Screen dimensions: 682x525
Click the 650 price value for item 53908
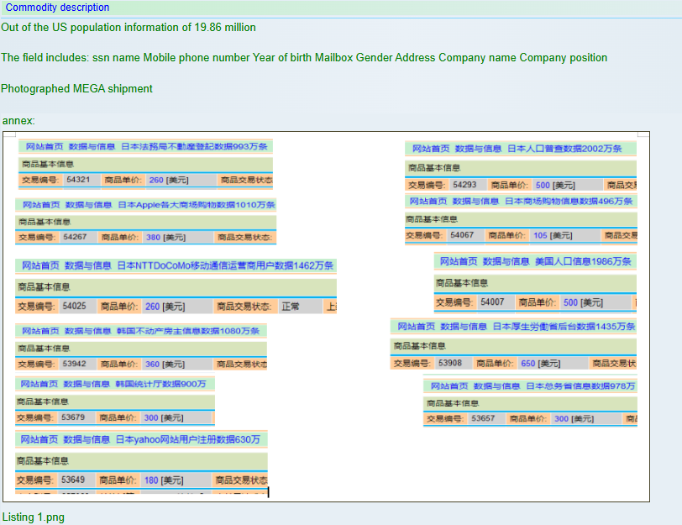[x=528, y=364]
